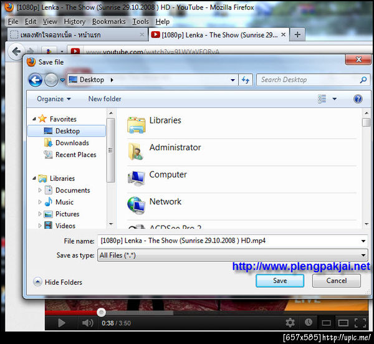Open Firefox Tools menu
The height and width of the screenshot is (344, 374).
click(140, 21)
